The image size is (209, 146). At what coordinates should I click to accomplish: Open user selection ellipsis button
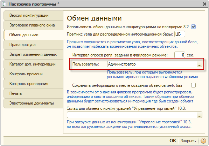coord(200,64)
